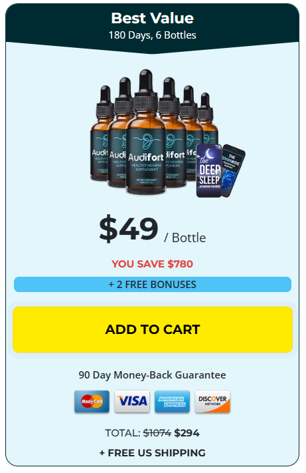Screen dimensions: 306x473
Task: Click the + Free US Shipping text
Action: tap(153, 453)
